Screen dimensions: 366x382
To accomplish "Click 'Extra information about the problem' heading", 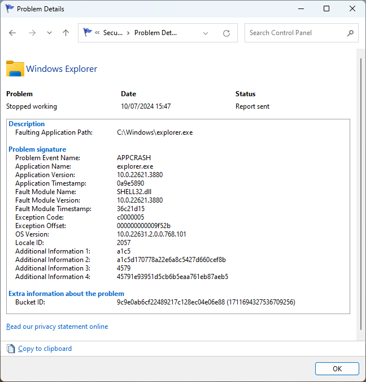I will point(67,294).
